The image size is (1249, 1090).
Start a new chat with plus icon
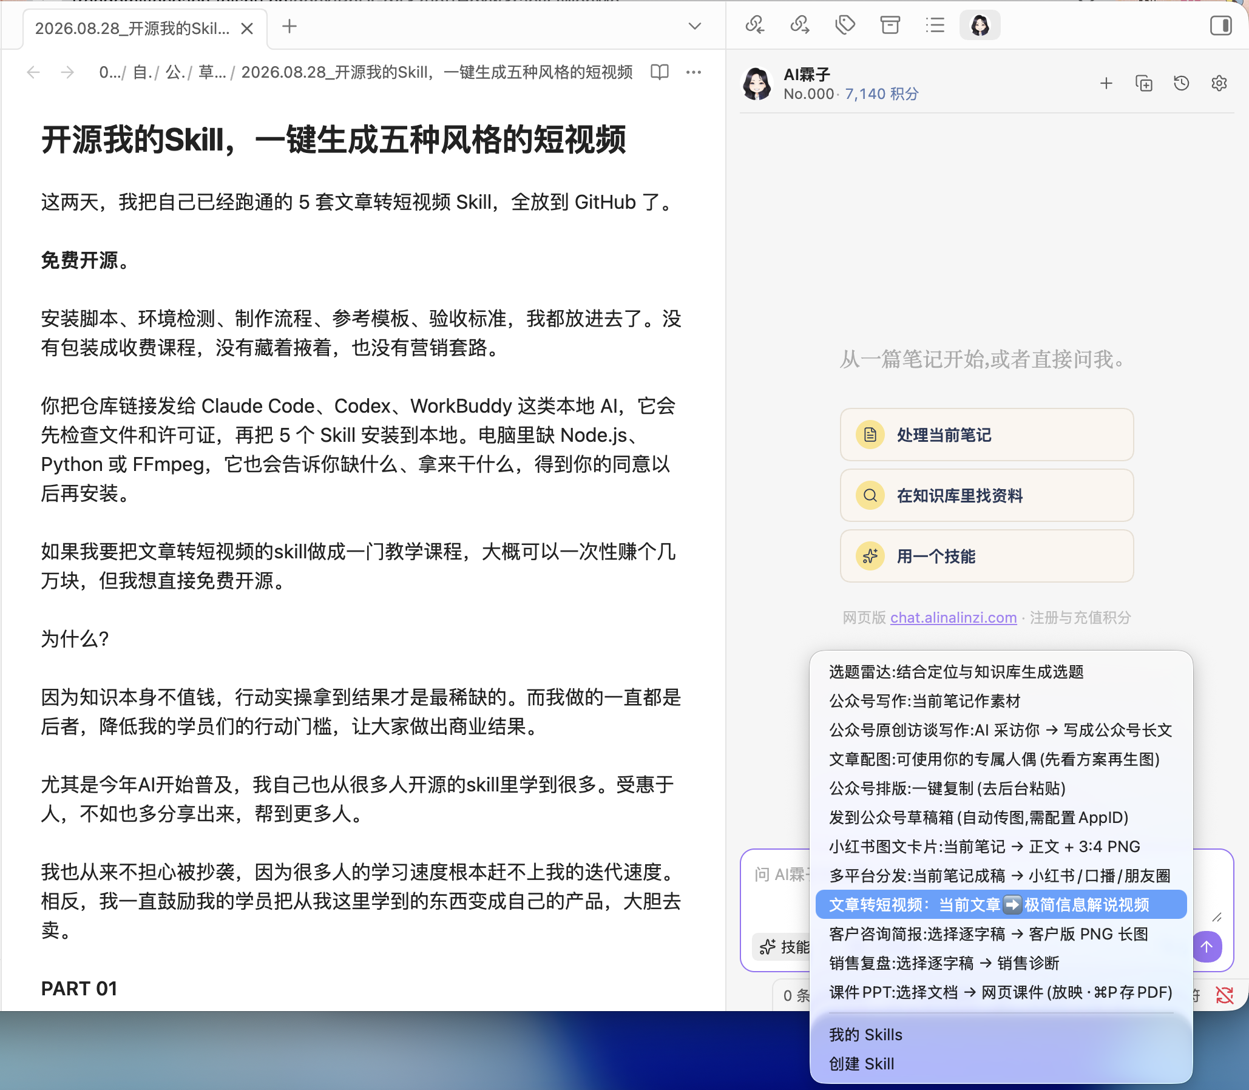pyautogui.click(x=1106, y=83)
